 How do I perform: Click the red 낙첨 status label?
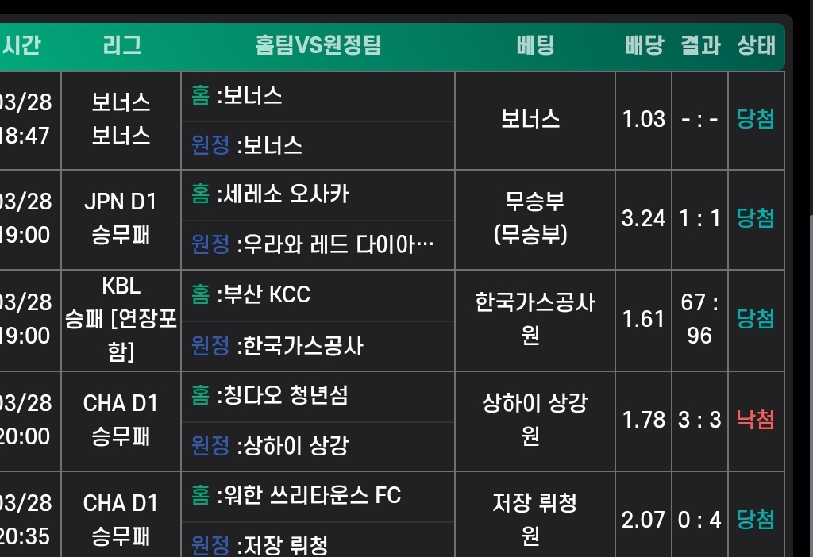[x=756, y=420]
